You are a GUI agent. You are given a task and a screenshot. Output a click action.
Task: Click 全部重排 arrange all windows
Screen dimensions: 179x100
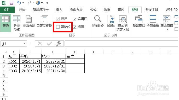153,21
